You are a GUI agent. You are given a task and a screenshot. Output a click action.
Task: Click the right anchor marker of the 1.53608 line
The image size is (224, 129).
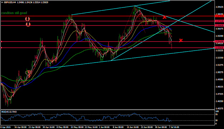click(214, 48)
